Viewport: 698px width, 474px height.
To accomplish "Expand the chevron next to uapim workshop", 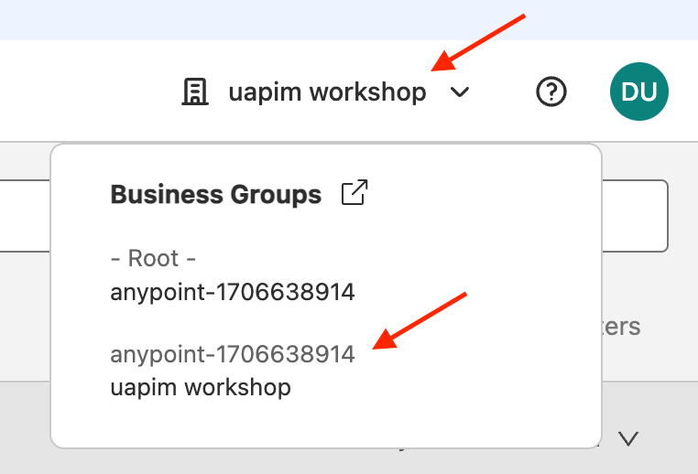I will tap(460, 92).
